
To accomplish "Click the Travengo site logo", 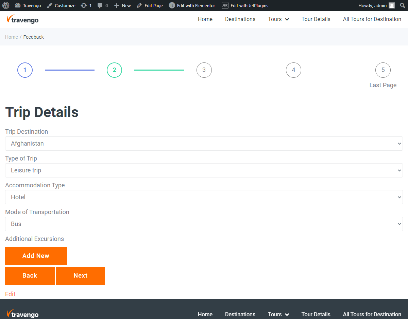I will [x=22, y=19].
